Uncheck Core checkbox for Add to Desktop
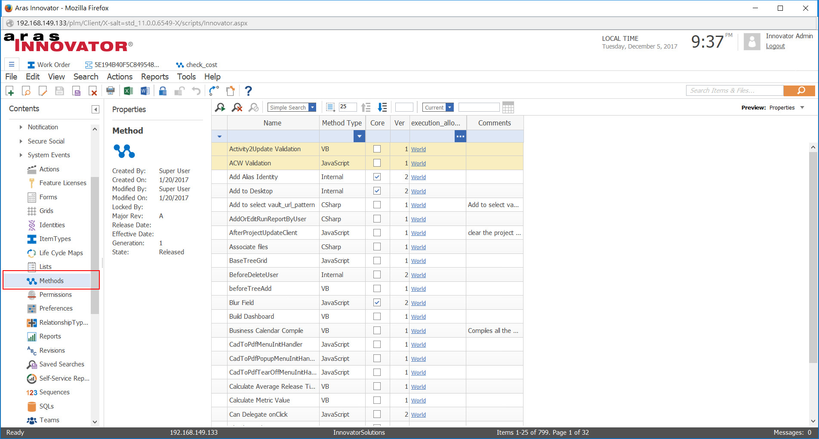Screen dimensions: 819x439 tap(377, 191)
